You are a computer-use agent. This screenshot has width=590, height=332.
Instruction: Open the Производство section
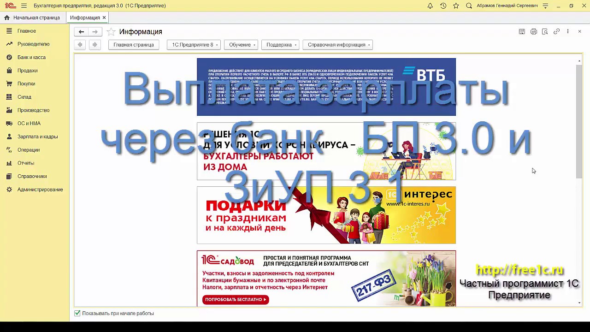[x=33, y=110]
